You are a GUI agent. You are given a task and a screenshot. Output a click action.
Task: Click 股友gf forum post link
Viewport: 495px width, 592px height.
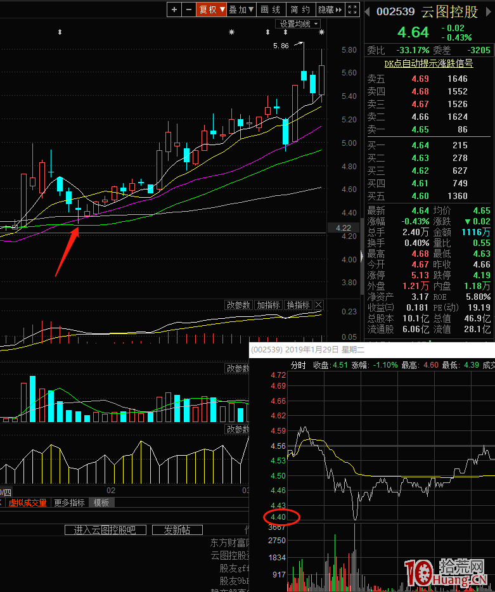tap(235, 568)
